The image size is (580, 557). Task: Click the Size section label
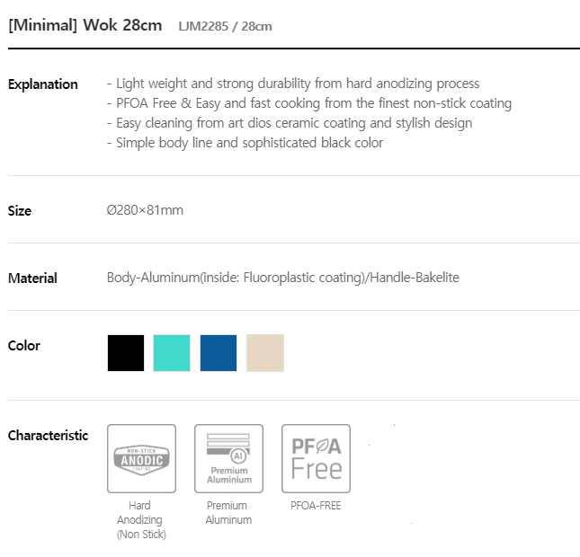[x=20, y=211]
